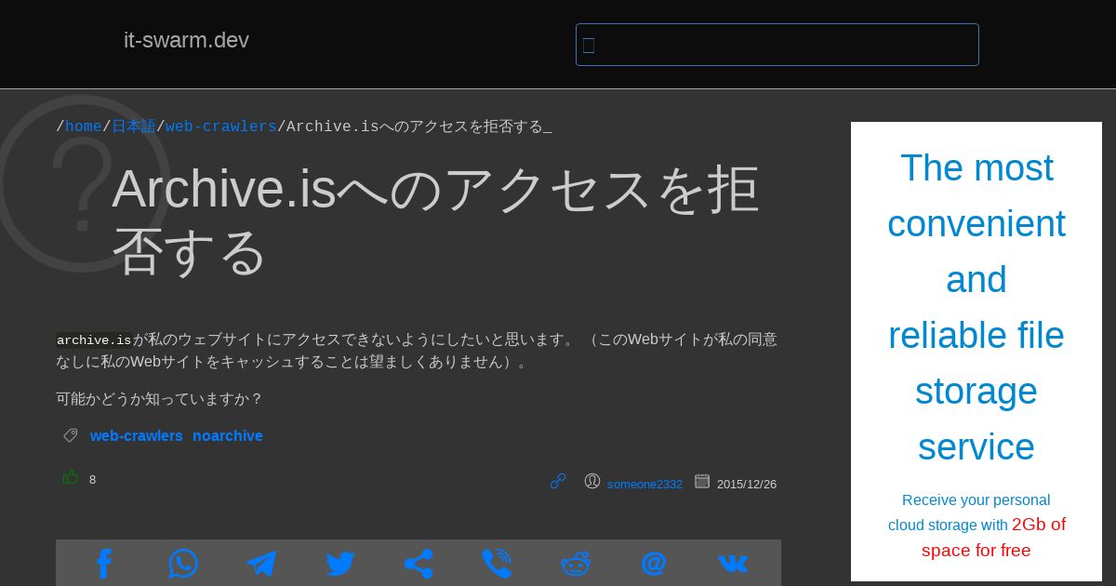Select the noarchive tag

point(228,435)
